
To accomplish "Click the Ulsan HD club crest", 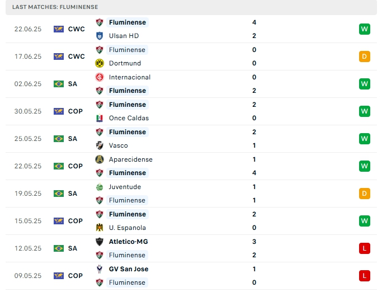I will tap(100, 36).
